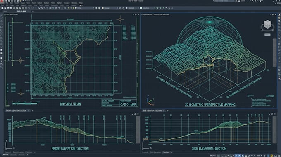Screen dimensions: 281x157
Task: Click the first zoom magnifier icon in the top toolbar
Action: click(x=39, y=8)
